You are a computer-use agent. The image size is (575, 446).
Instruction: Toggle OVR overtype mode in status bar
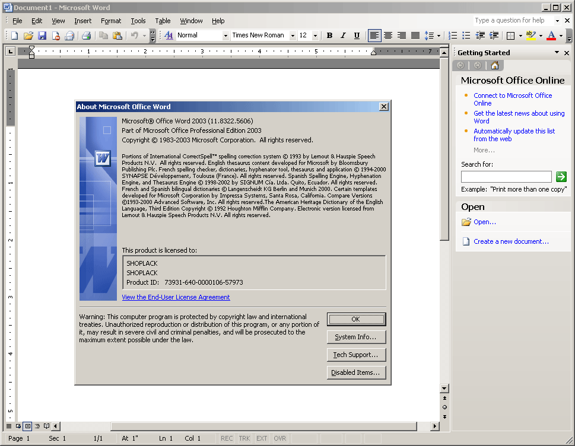[280, 438]
